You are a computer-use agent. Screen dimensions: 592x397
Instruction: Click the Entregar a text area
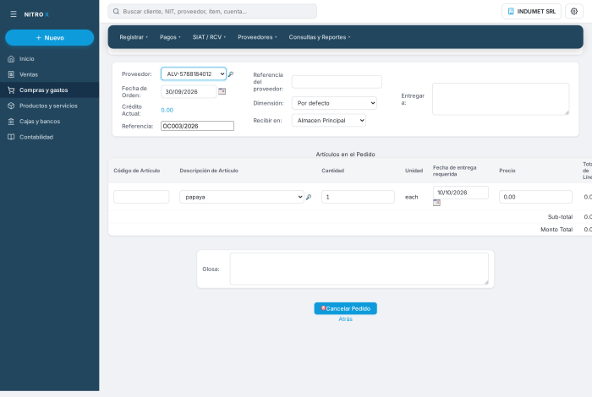(501, 99)
